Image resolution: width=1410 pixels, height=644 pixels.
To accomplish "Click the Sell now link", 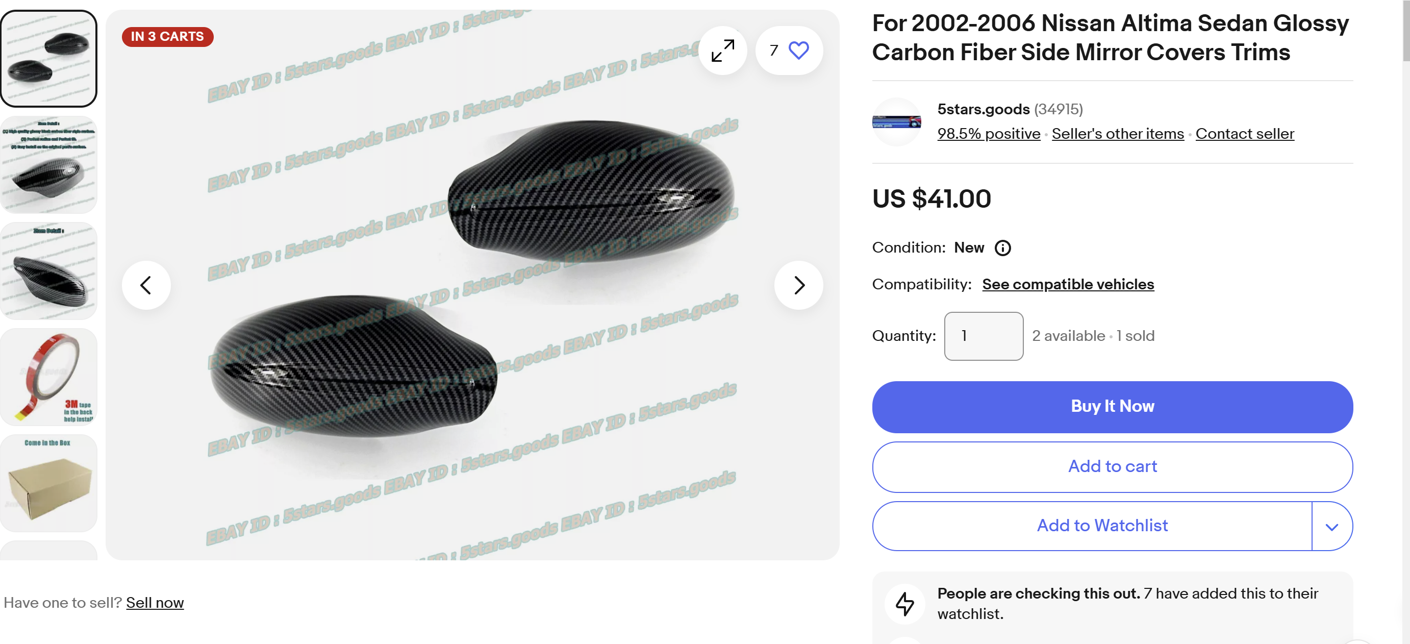I will [x=155, y=602].
